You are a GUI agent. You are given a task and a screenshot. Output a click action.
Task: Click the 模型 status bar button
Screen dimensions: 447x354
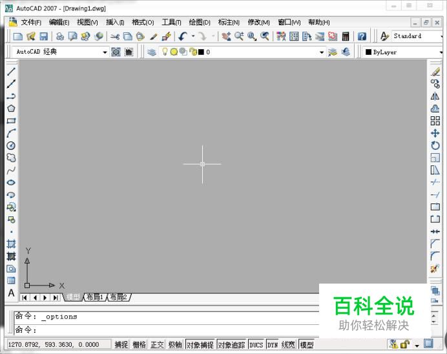[x=307, y=344]
